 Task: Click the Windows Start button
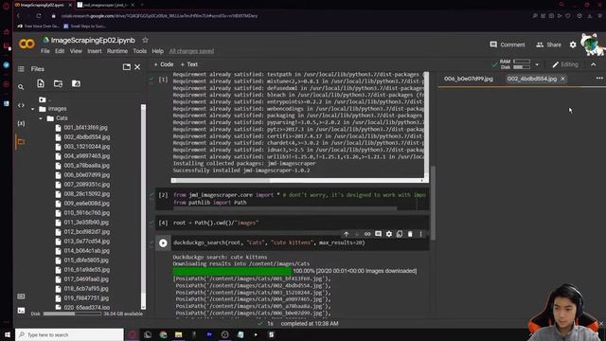pos(8,334)
